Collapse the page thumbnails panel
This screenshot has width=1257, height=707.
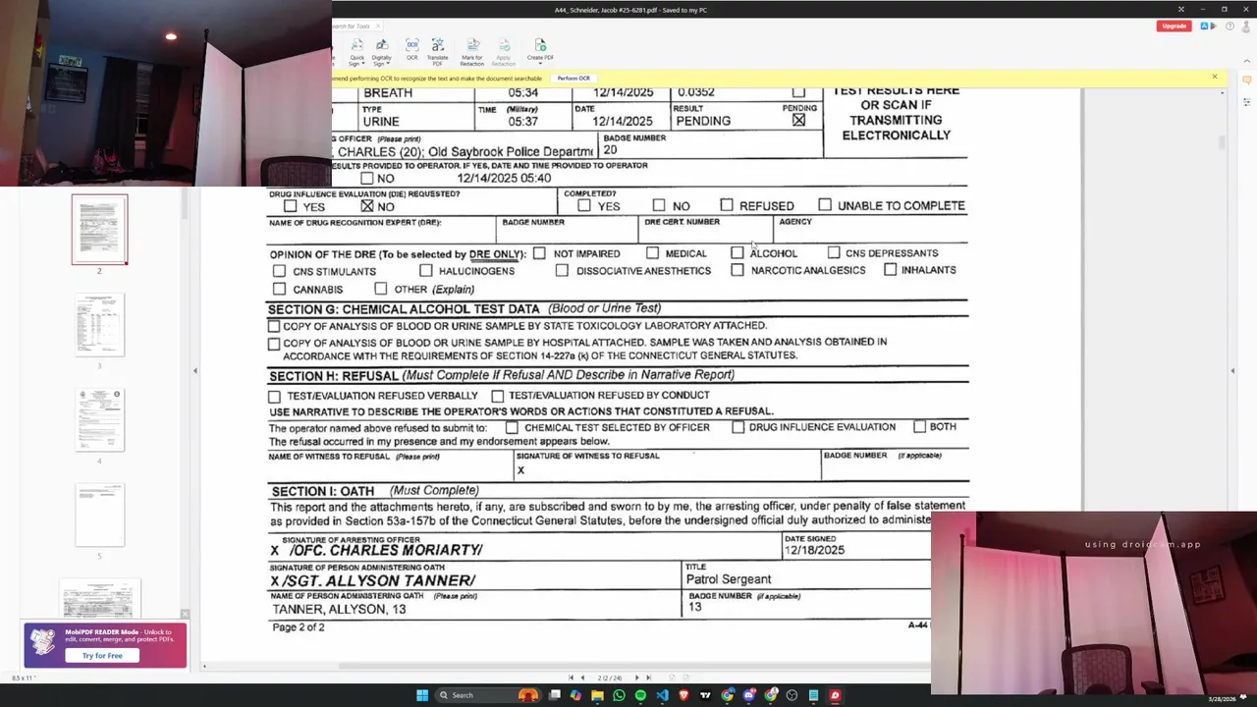[x=194, y=370]
